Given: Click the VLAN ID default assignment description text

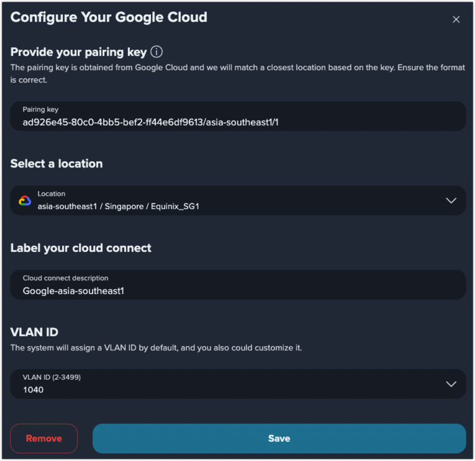Looking at the screenshot, I should pos(156,348).
